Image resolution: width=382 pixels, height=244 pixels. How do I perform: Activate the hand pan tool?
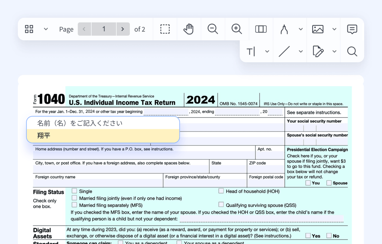[189, 29]
